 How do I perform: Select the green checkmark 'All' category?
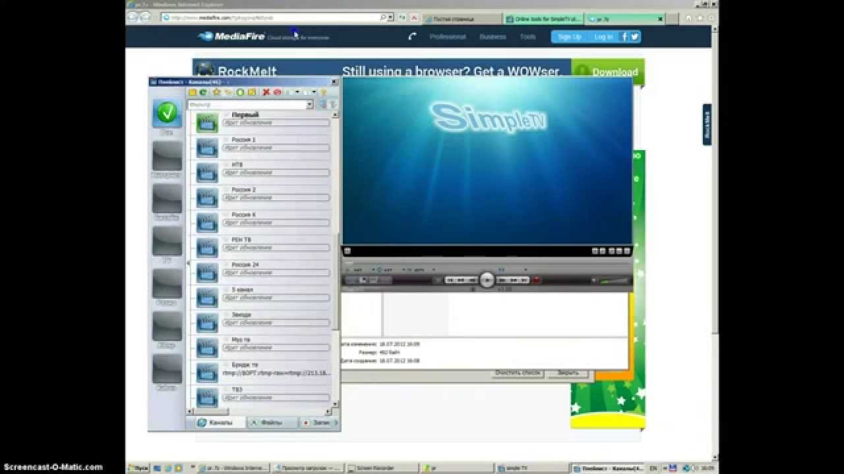167,113
